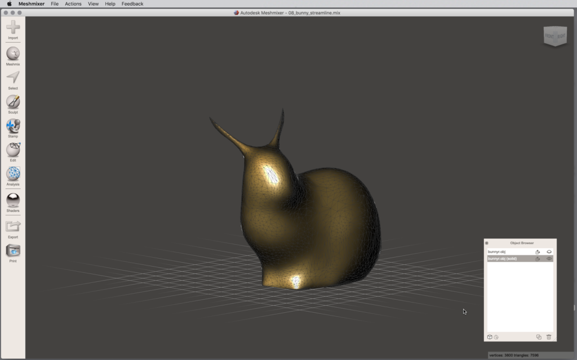Toggle visibility of bunnyr.obj
Image resolution: width=577 pixels, height=360 pixels.
point(549,251)
